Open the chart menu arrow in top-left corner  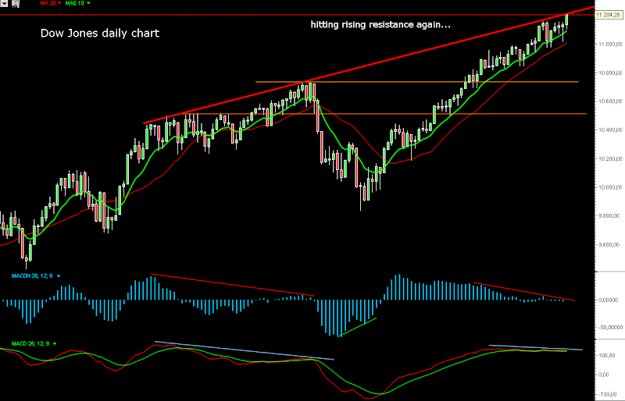tap(4, 3)
